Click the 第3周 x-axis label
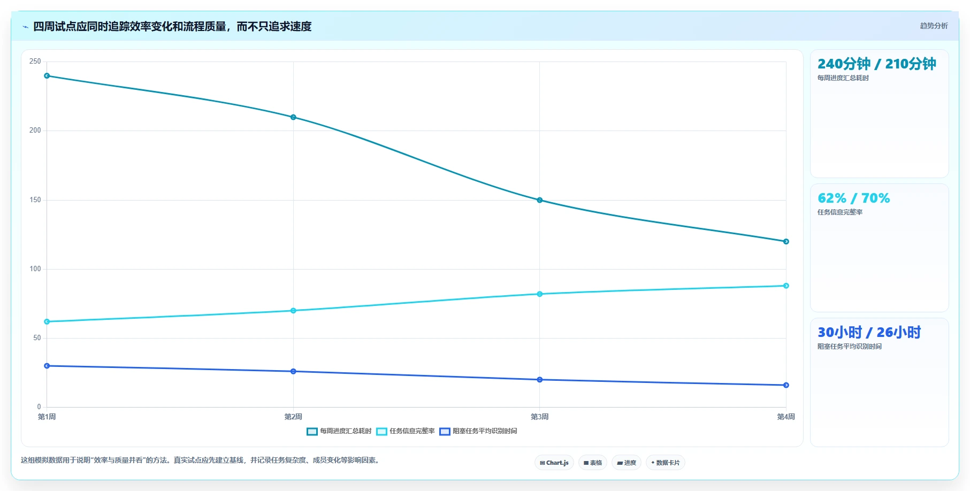The width and height of the screenshot is (970, 491). pos(539,417)
